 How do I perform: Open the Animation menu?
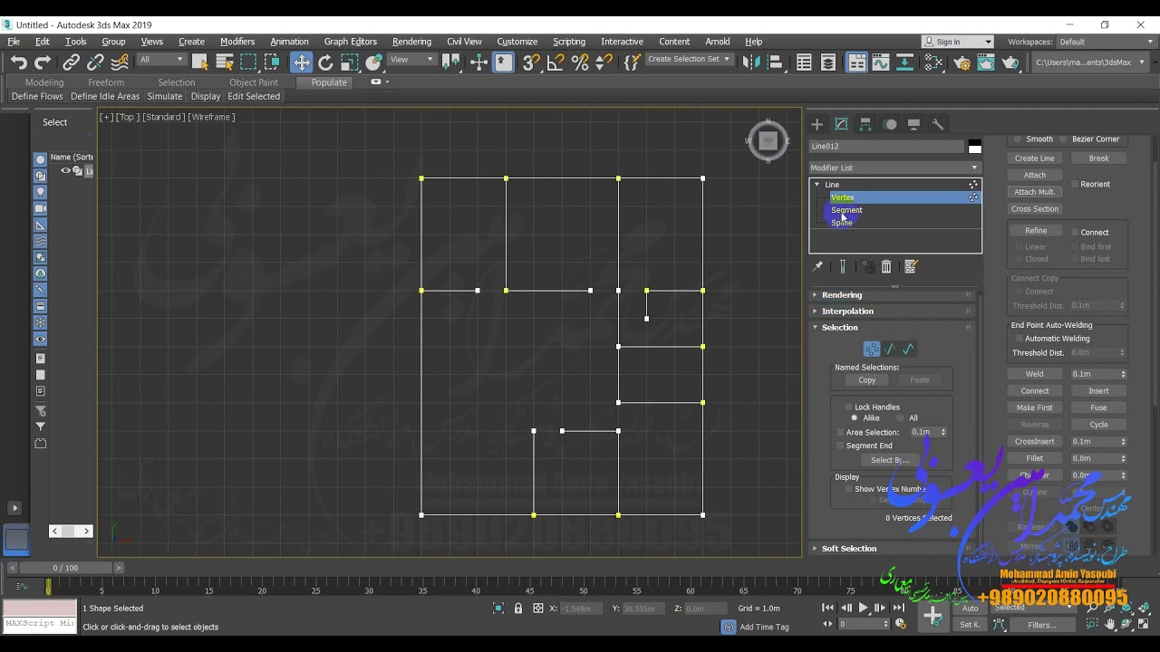[x=289, y=42]
